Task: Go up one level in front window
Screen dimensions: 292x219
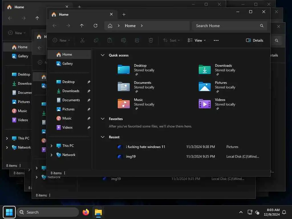Action: pos(82,26)
